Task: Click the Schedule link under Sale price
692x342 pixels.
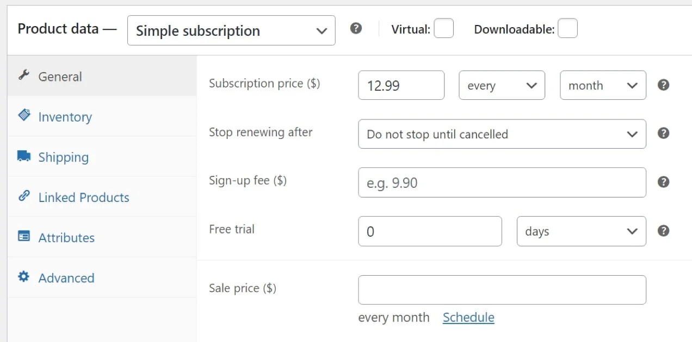Action: (468, 317)
